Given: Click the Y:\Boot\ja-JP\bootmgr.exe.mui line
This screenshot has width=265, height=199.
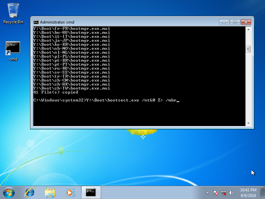Looking at the screenshot, I should coord(72,40).
